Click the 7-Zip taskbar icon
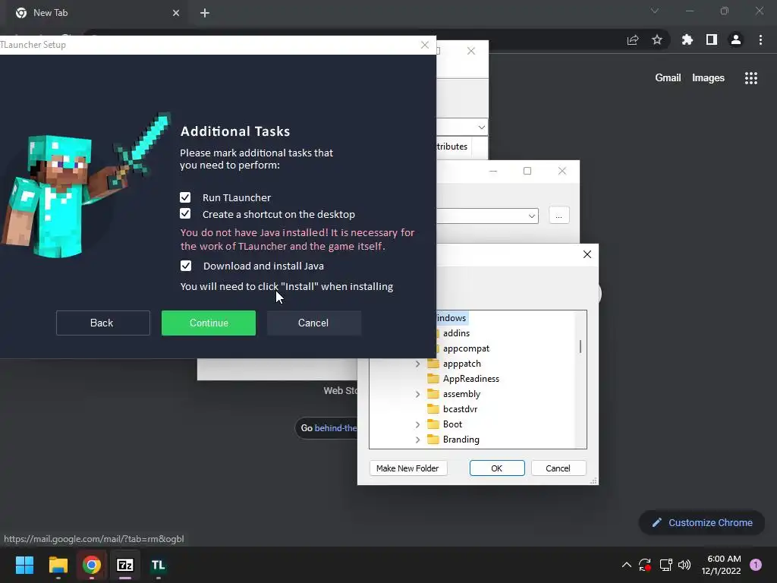 pyautogui.click(x=125, y=565)
